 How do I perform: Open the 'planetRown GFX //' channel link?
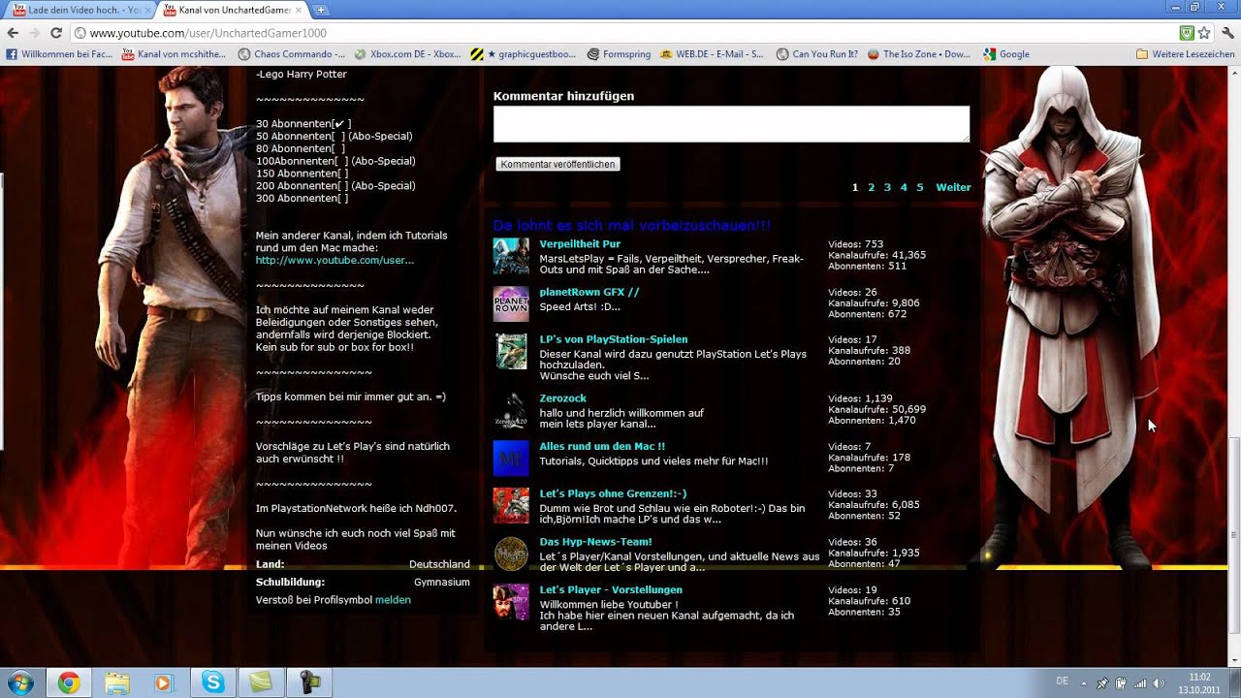click(589, 292)
